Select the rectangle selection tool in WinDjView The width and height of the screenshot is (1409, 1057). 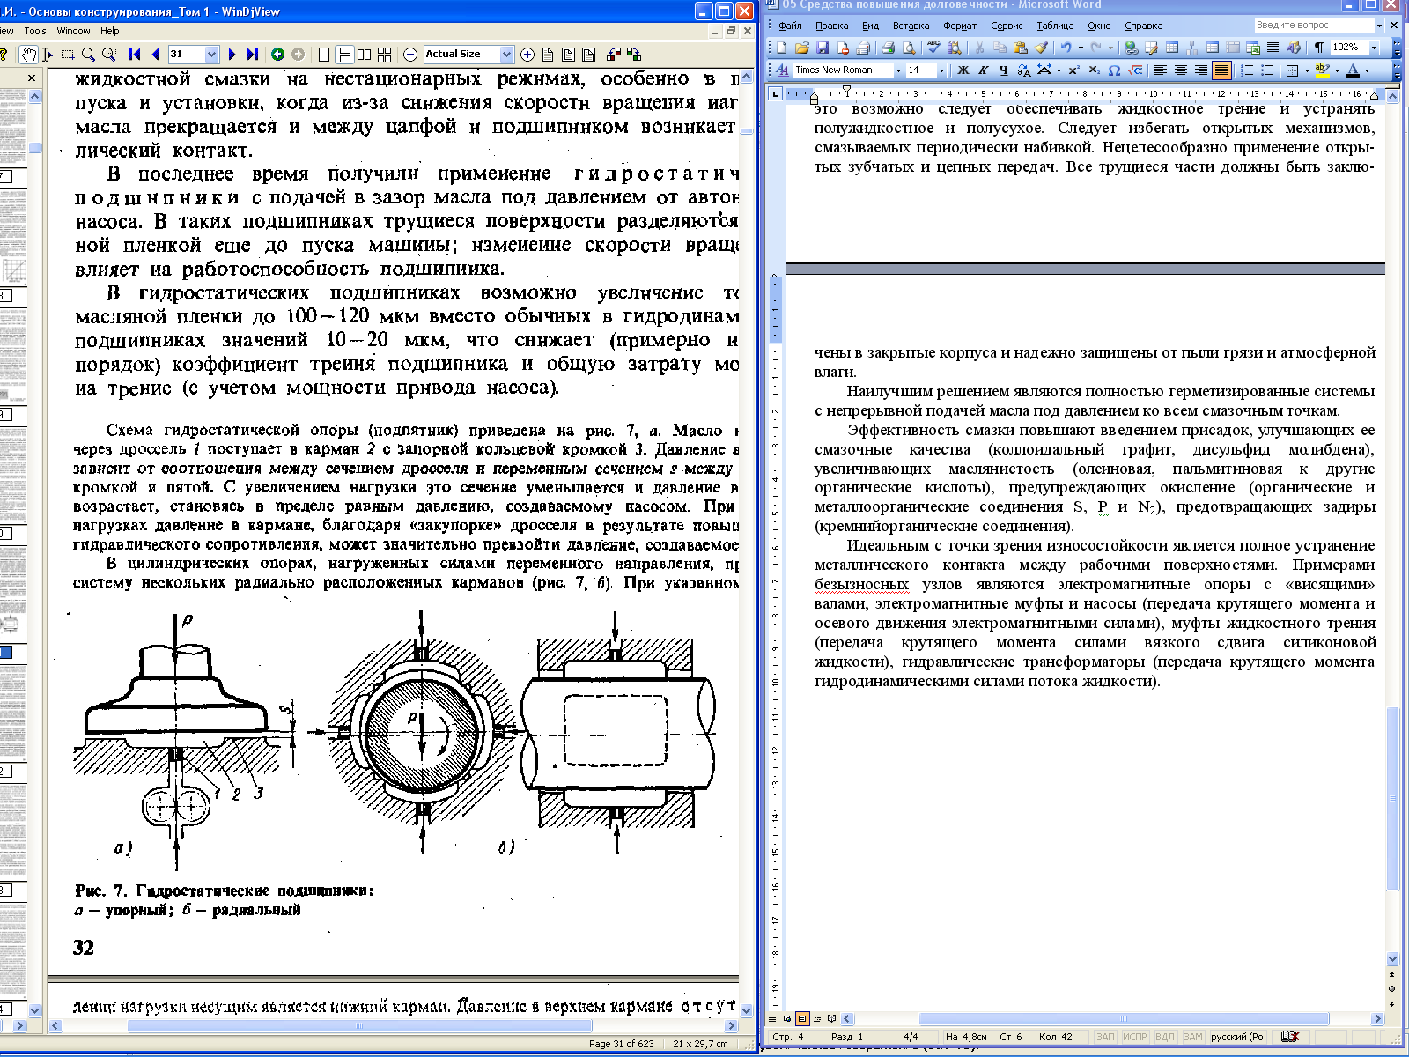coord(68,55)
